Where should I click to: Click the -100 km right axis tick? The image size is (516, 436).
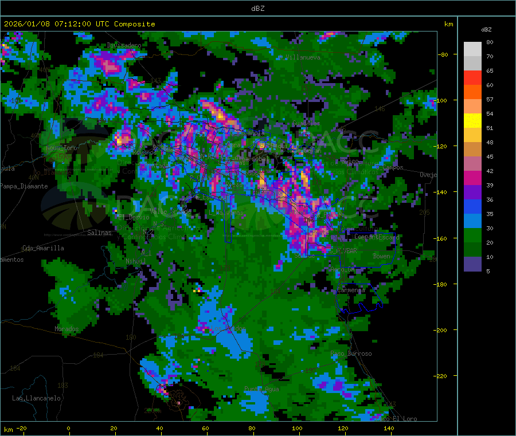coord(441,100)
